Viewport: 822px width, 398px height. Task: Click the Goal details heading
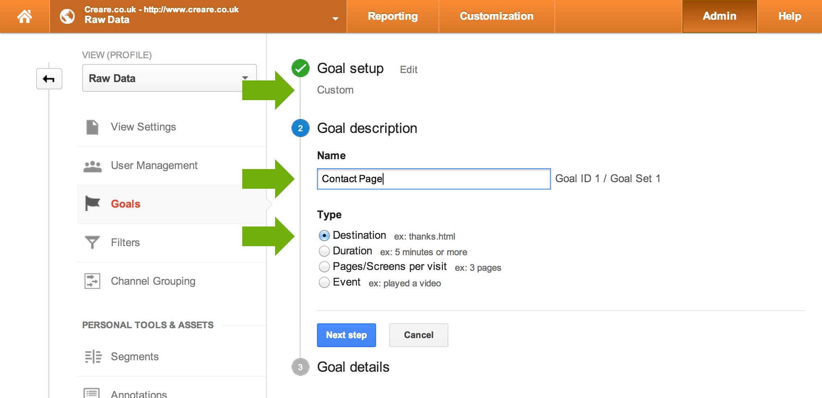[353, 367]
